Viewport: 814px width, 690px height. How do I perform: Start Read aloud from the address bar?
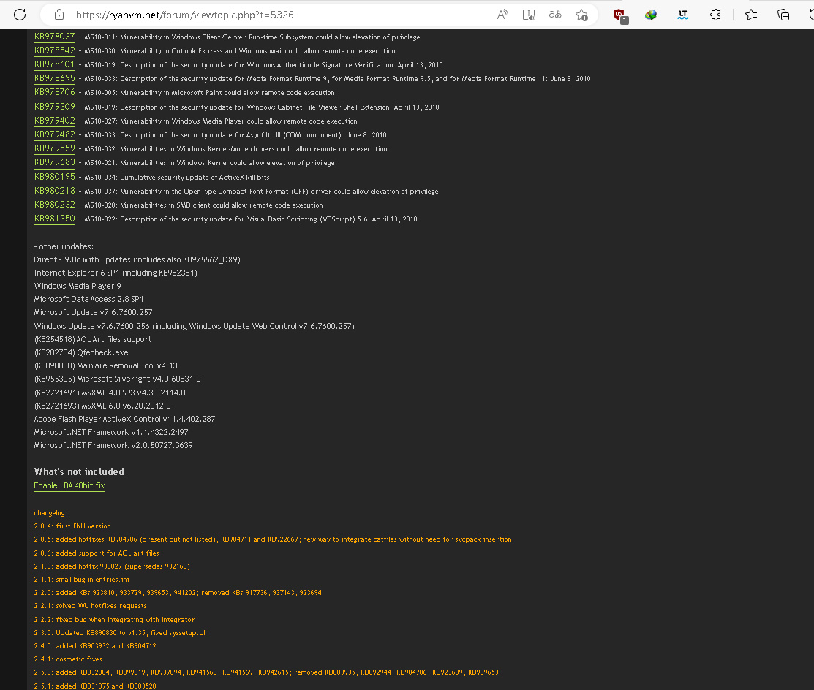click(502, 15)
